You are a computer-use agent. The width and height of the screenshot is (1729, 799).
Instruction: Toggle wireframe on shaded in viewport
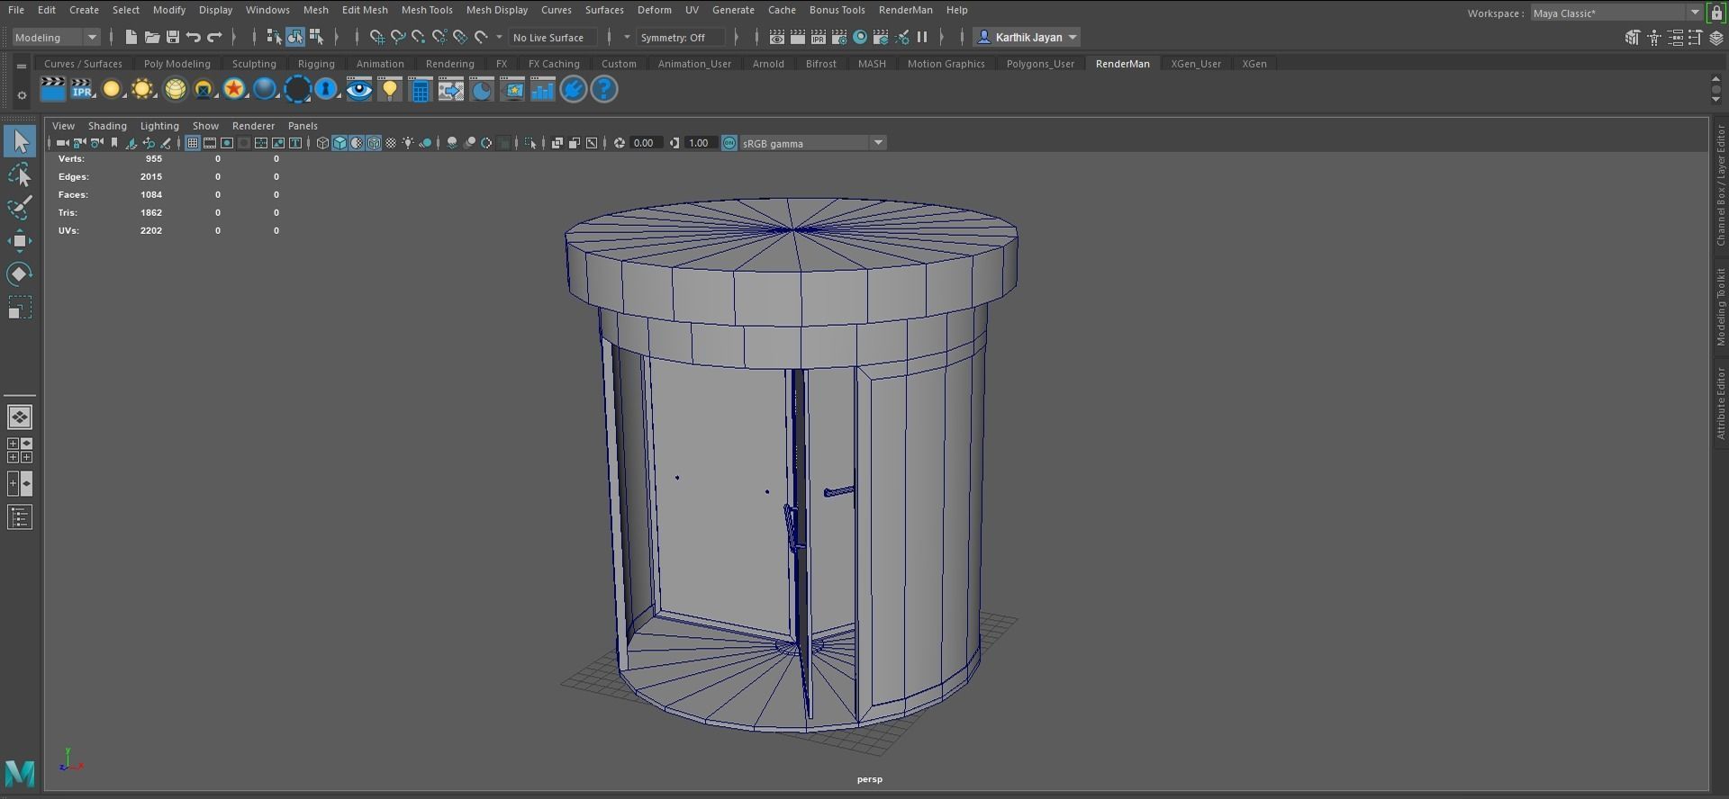pos(374,143)
